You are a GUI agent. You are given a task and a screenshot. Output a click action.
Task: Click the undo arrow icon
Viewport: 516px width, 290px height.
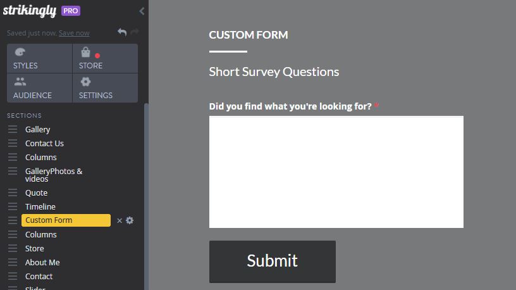(122, 32)
